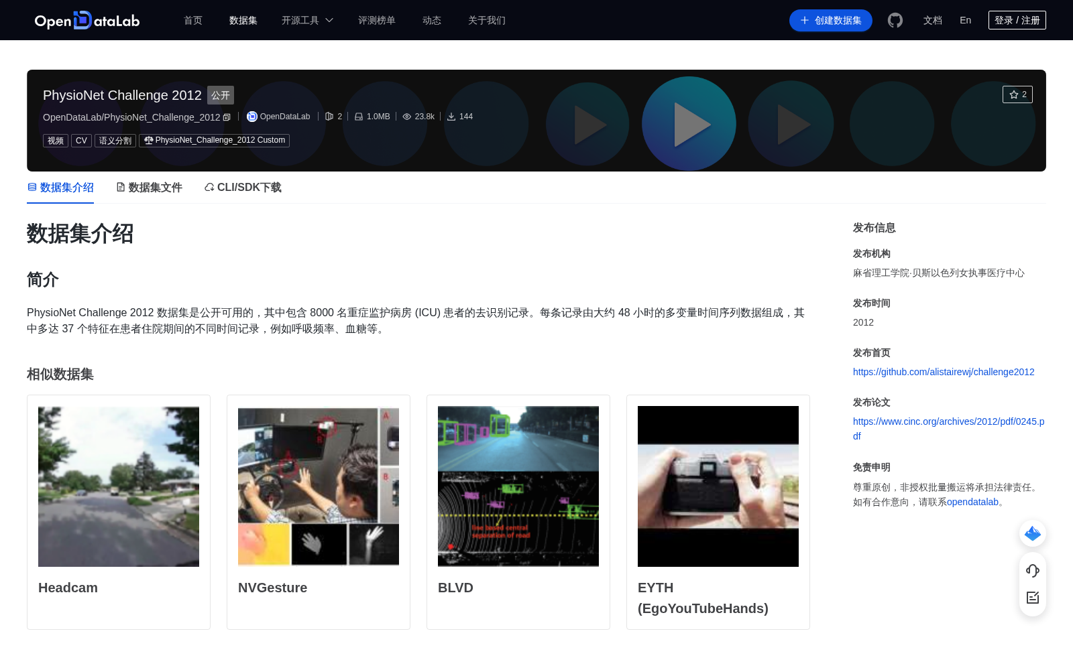Expand the 开源工具 dropdown menu

point(307,20)
